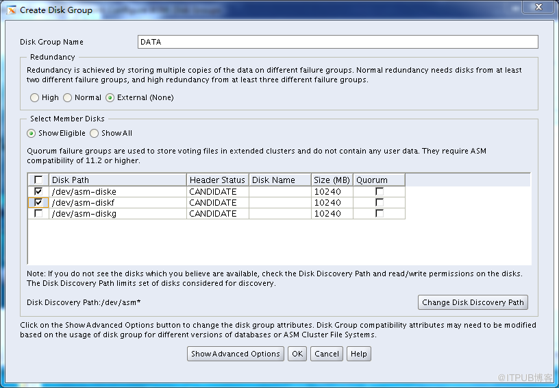Screen dimensions: 559x388
Task: Uncheck the /dev/asm-diske disk checkbox
Action: 38,192
